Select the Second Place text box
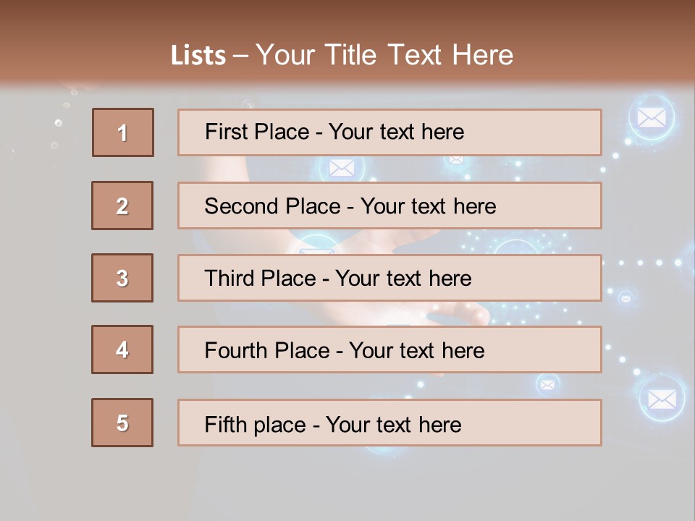Image resolution: width=695 pixels, height=521 pixels. pyautogui.click(x=389, y=206)
